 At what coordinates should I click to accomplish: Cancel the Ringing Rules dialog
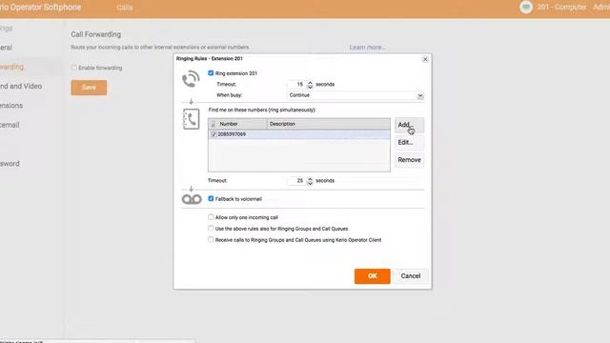411,276
